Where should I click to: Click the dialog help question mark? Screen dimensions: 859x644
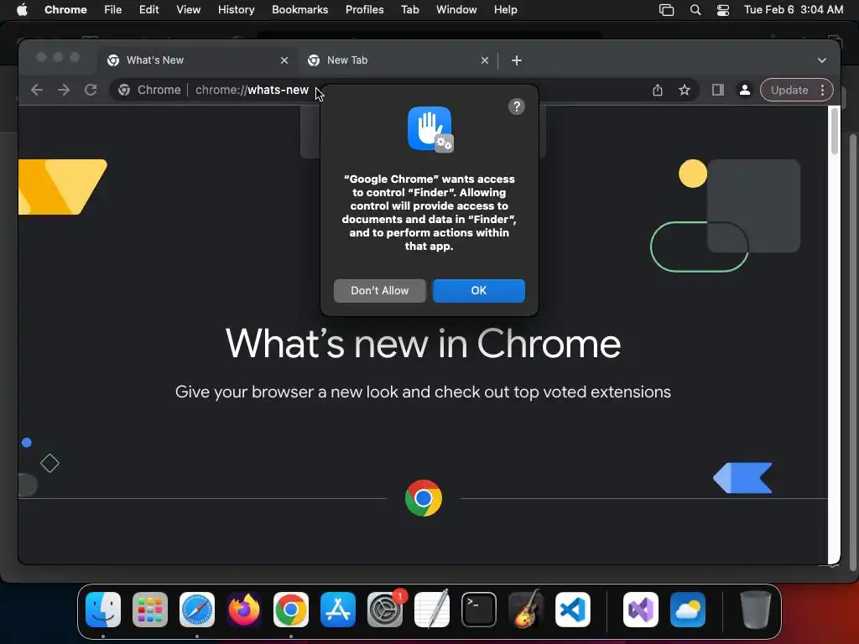tap(517, 106)
